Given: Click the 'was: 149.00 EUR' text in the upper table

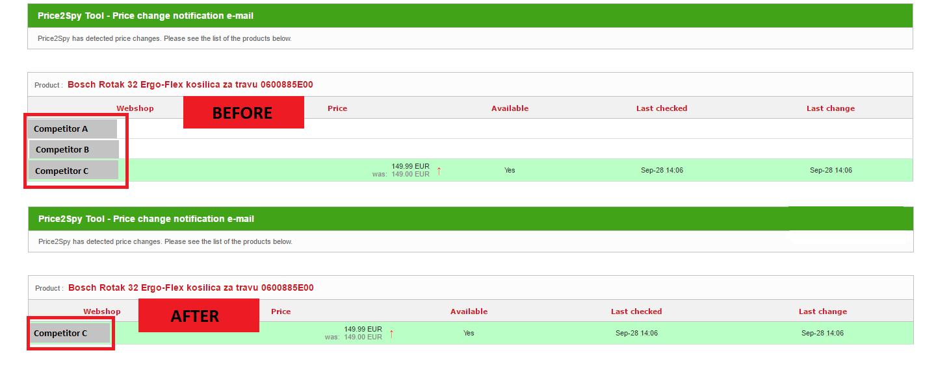Looking at the screenshot, I should (x=400, y=174).
